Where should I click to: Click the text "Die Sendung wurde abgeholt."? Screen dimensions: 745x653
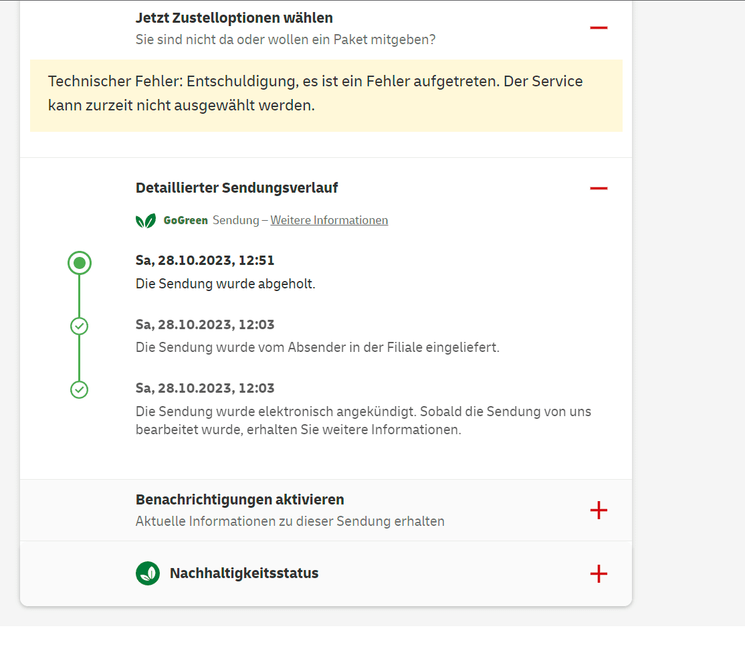[x=225, y=284]
